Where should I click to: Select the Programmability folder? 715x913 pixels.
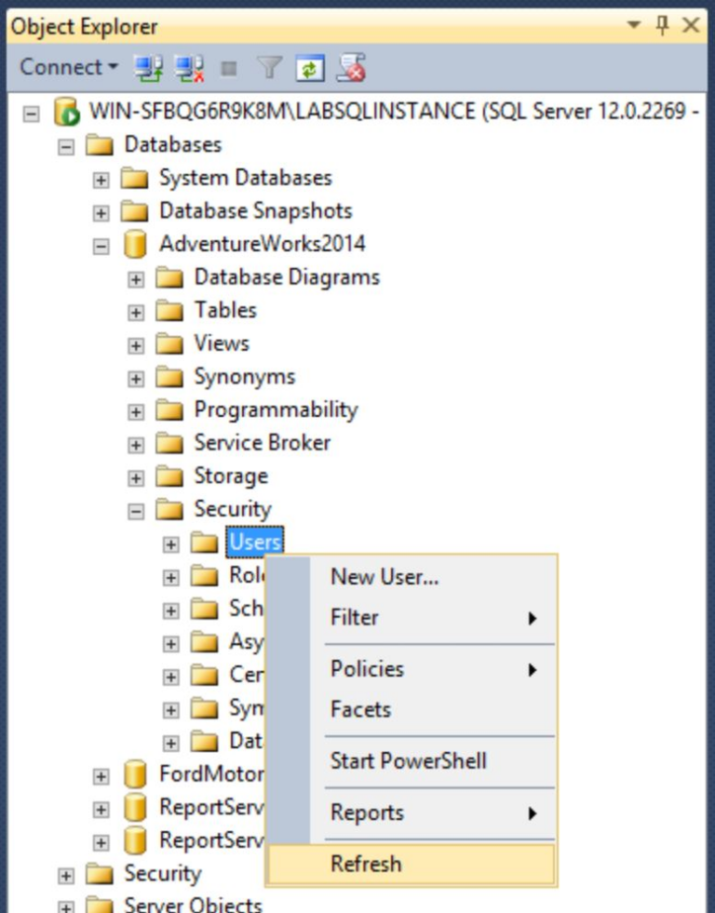coord(275,410)
